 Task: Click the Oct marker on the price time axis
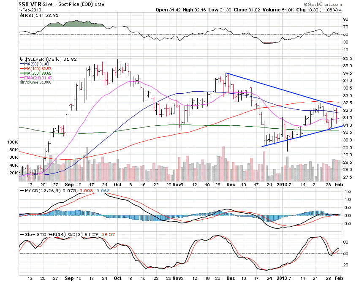pos(117,184)
